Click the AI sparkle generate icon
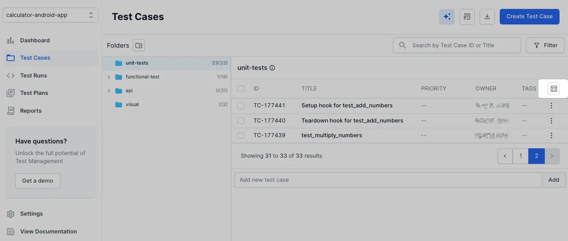568x241 pixels. [447, 16]
